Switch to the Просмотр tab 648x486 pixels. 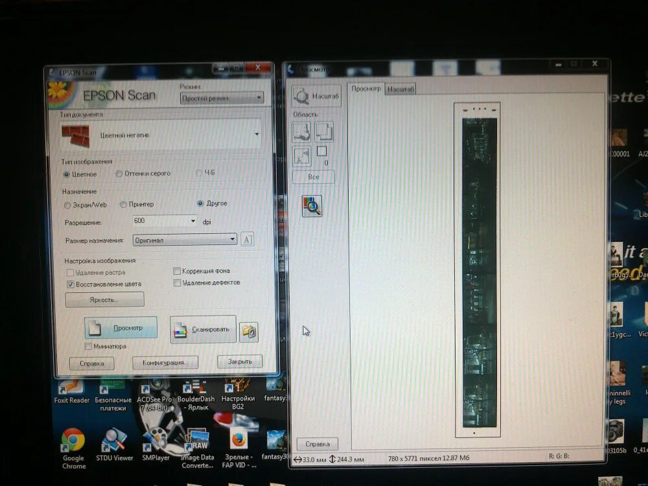click(x=365, y=88)
